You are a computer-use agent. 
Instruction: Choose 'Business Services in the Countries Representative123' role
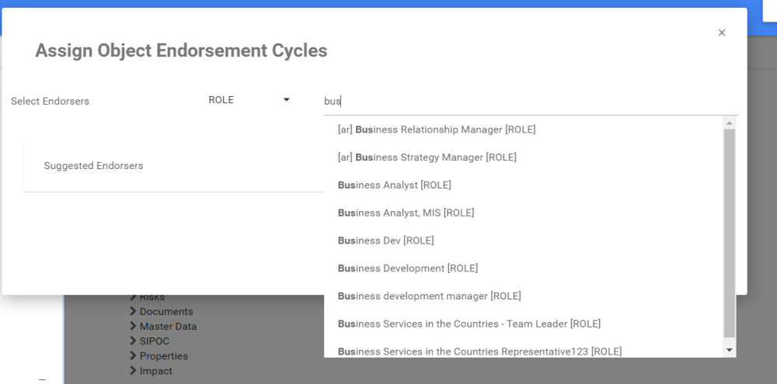(479, 351)
